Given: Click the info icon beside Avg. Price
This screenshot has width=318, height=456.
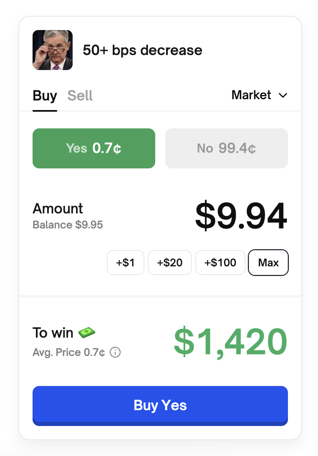Looking at the screenshot, I should click(115, 353).
